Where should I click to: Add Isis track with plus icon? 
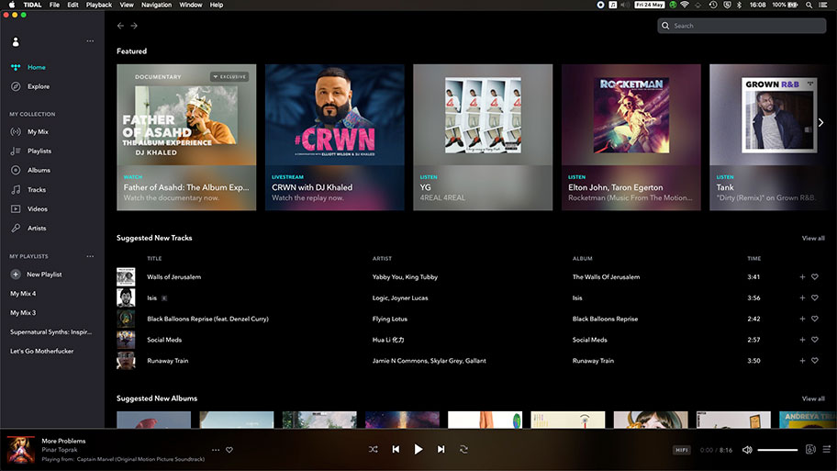click(x=802, y=298)
